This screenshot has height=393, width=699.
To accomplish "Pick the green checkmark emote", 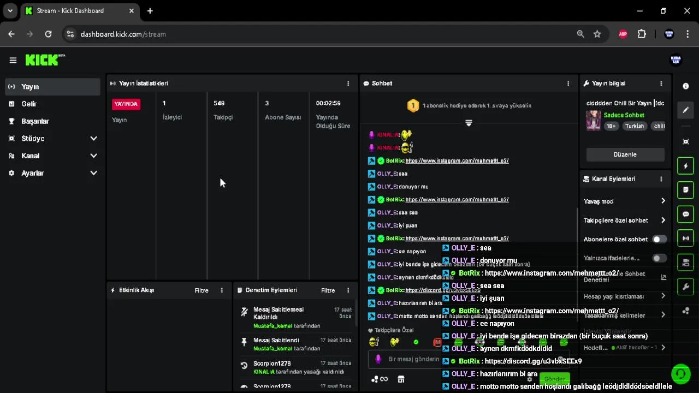I will [416, 342].
